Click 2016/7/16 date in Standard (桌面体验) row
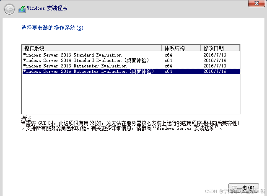This screenshot has width=267, height=196. coord(215,60)
